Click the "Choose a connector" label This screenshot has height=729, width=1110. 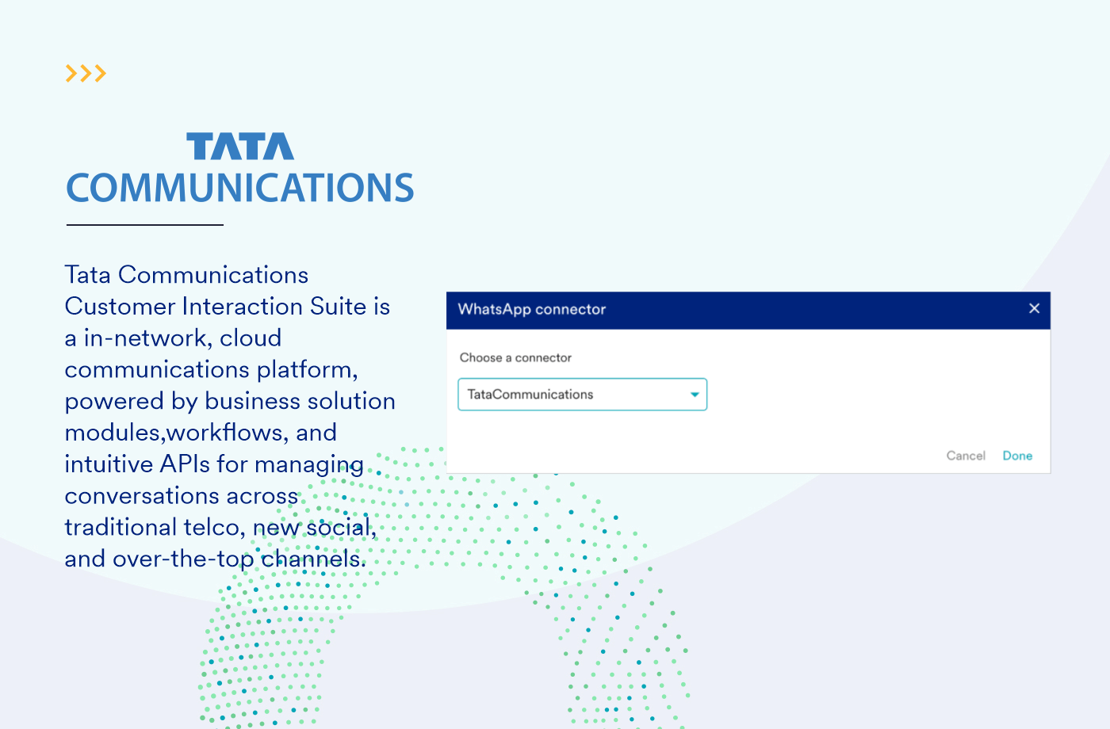(515, 357)
